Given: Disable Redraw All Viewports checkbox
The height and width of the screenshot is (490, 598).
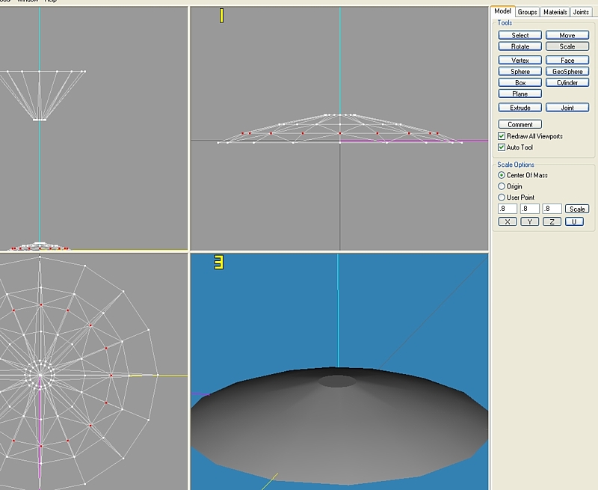Looking at the screenshot, I should (x=502, y=136).
